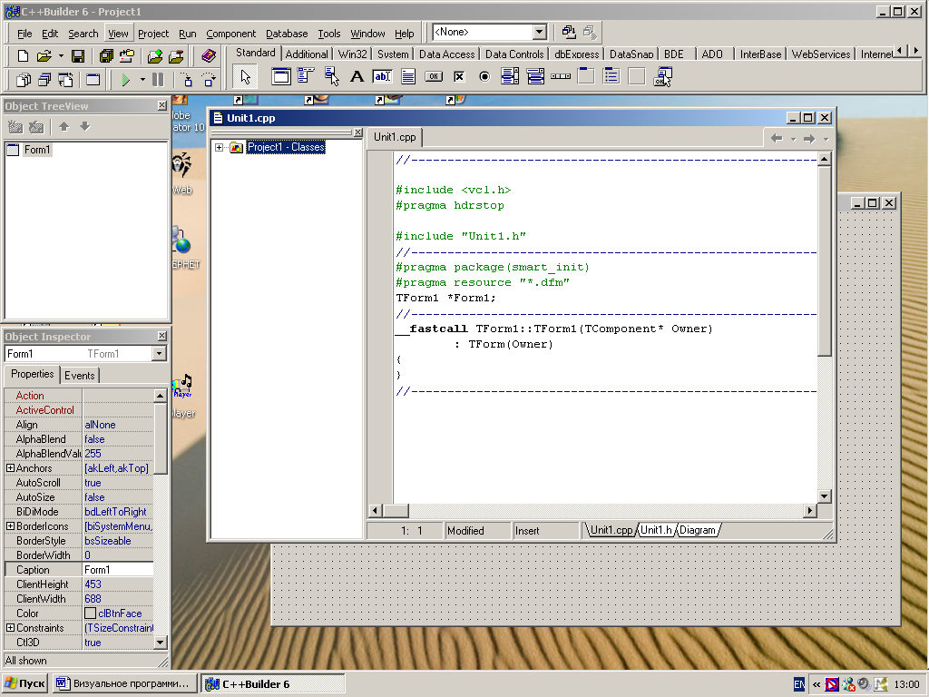Open the File menu
929x697 pixels.
pyautogui.click(x=24, y=34)
